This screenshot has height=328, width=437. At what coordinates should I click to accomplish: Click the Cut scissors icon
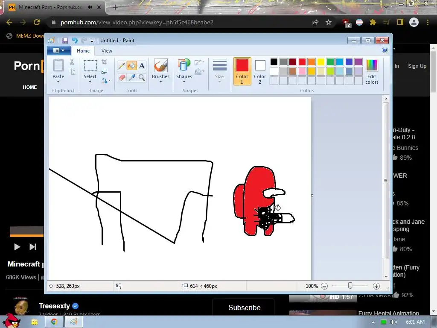pyautogui.click(x=72, y=61)
